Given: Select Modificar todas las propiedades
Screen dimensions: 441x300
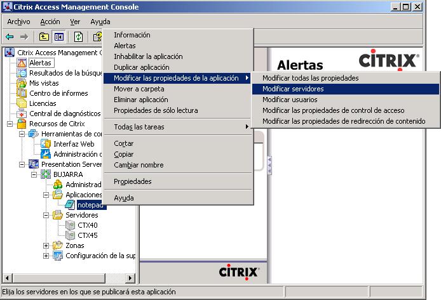Looking at the screenshot, I should tap(346, 78).
